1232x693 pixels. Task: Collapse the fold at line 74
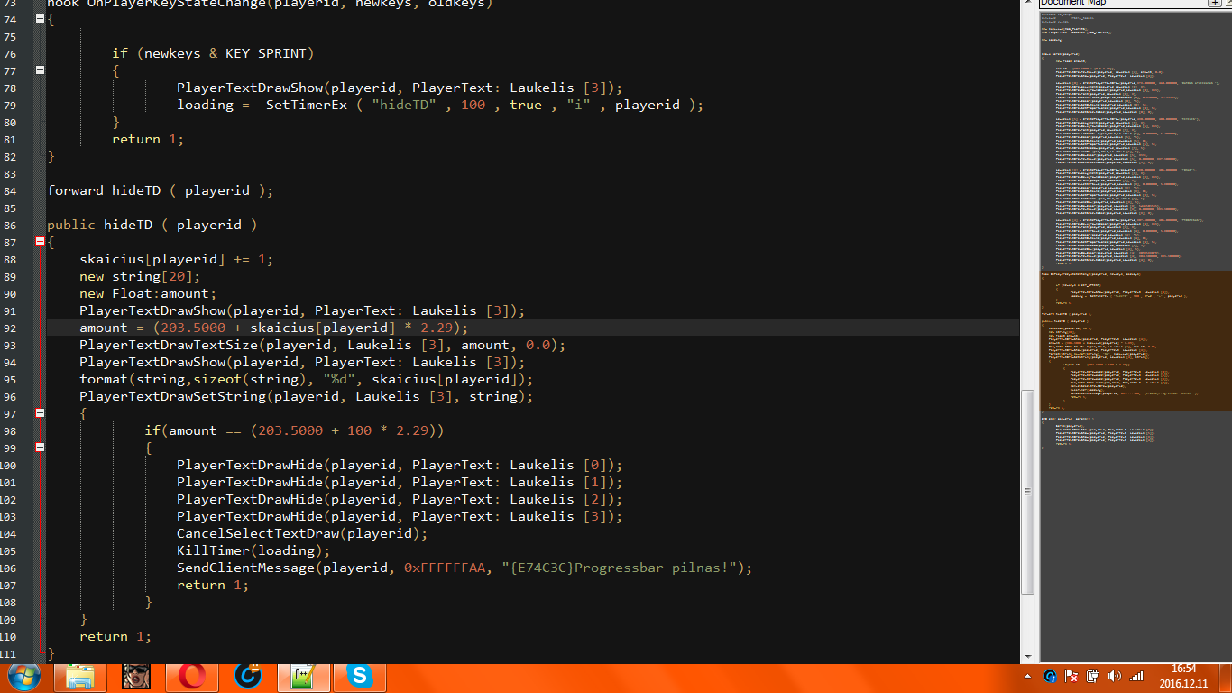pyautogui.click(x=40, y=19)
